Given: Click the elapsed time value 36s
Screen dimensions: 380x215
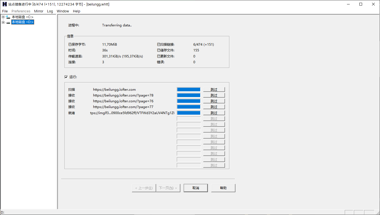Looking at the screenshot, I should (105, 50).
